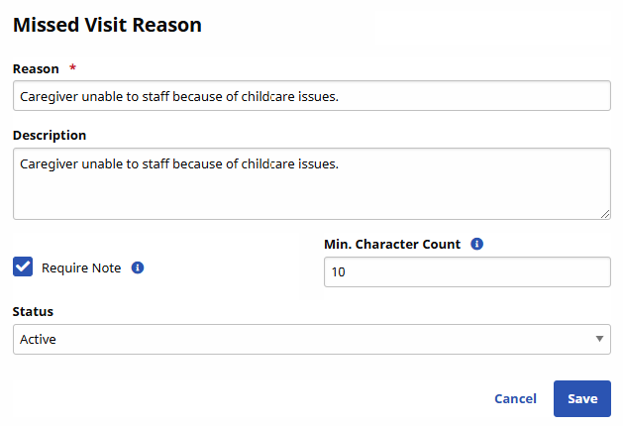The image size is (623, 426).
Task: Click the Status dropdown arrow
Action: click(599, 339)
